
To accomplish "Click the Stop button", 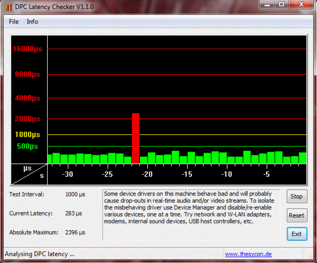I will click(x=296, y=196).
